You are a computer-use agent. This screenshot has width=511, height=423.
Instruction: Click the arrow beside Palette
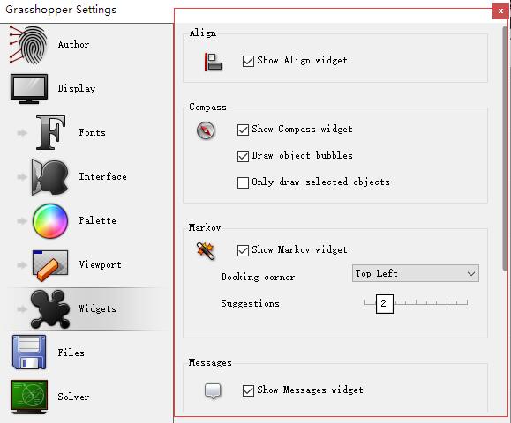coord(22,221)
